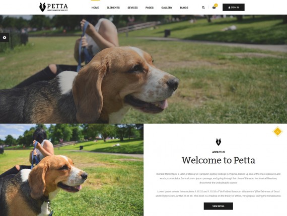Click the Sign In button
The height and width of the screenshot is (216, 287).
[x=233, y=8]
